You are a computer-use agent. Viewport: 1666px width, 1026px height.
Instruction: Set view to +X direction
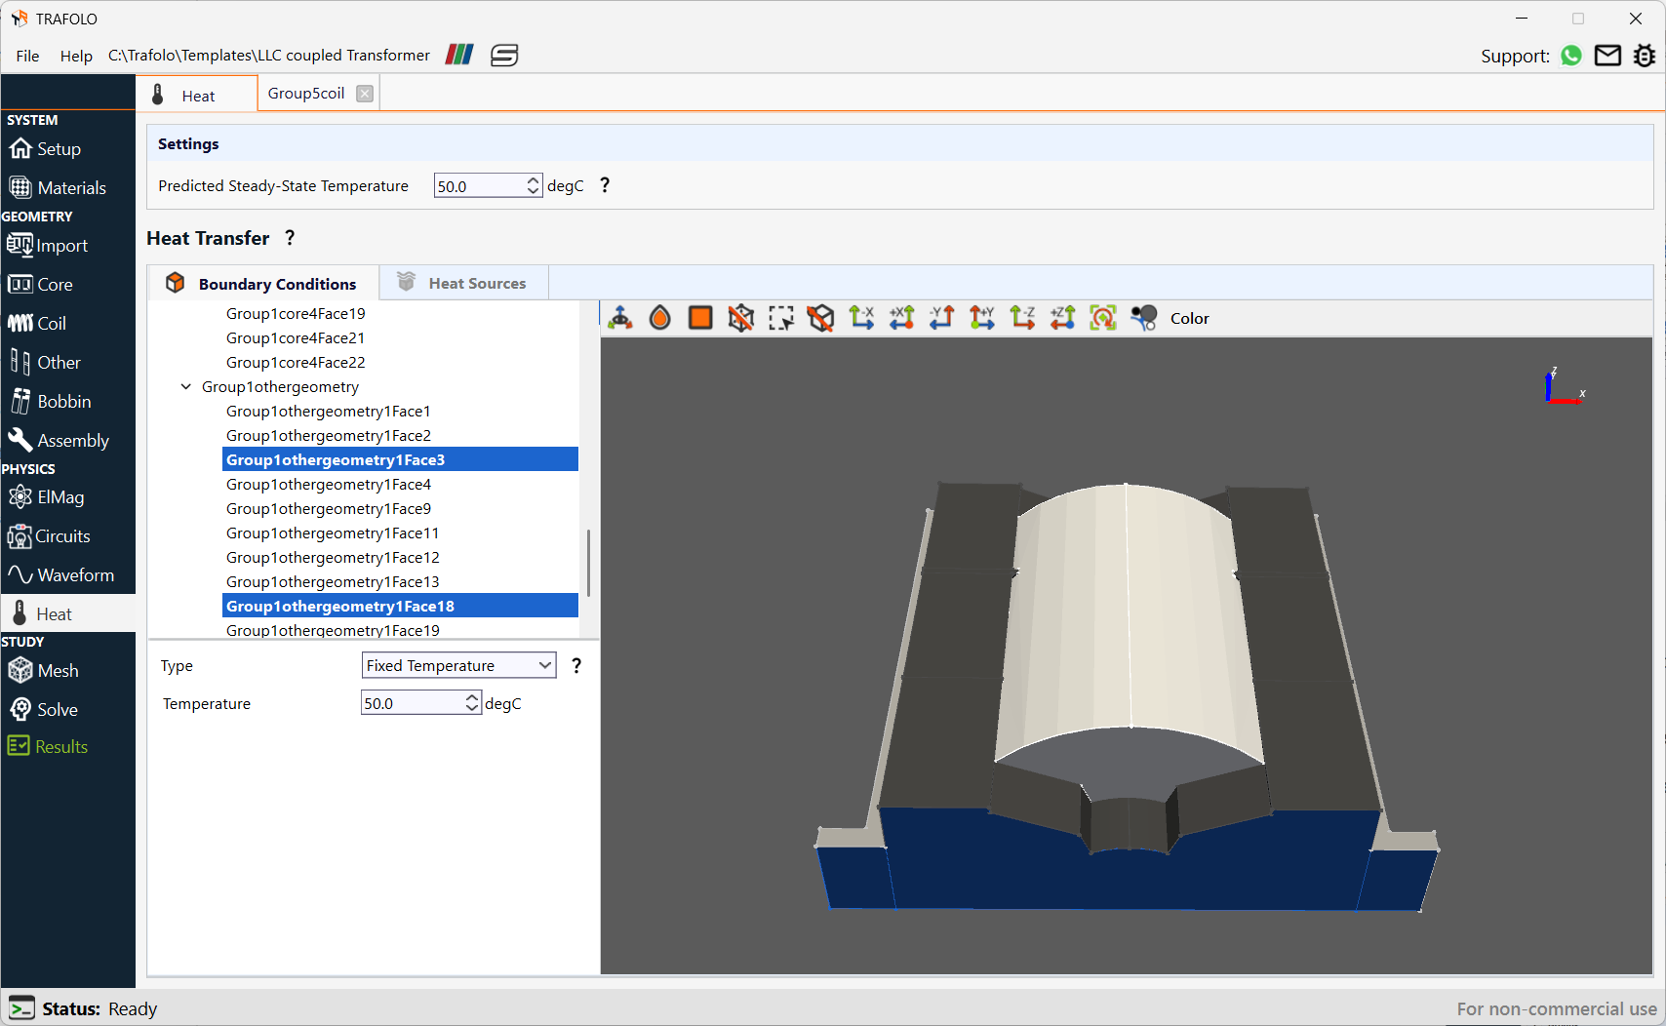click(902, 318)
